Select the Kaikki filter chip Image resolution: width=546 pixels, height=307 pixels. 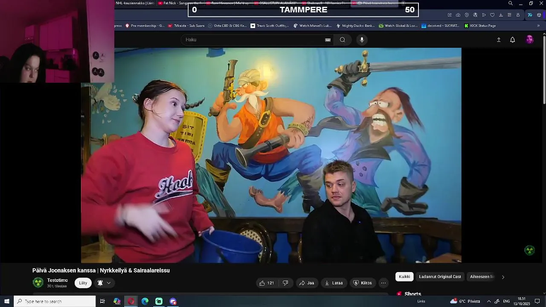(404, 277)
